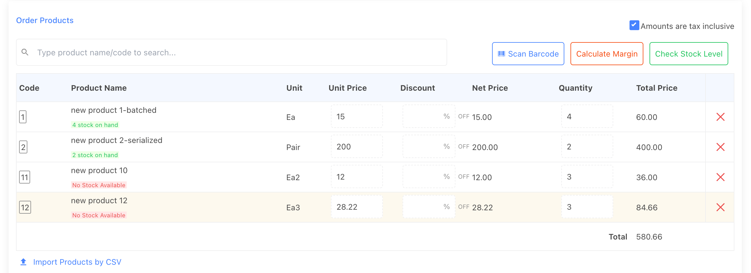751x273 pixels.
Task: Open Import Products by CSV link
Action: [77, 262]
